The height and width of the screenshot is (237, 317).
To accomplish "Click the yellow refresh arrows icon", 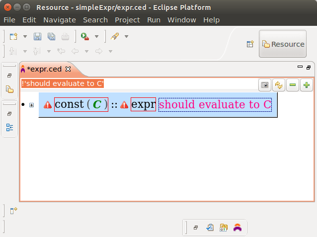I will point(279,85).
